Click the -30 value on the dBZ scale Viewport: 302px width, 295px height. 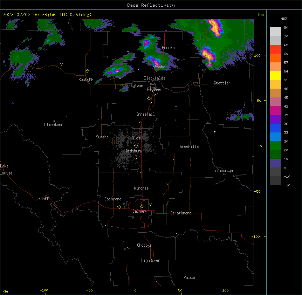(287, 185)
